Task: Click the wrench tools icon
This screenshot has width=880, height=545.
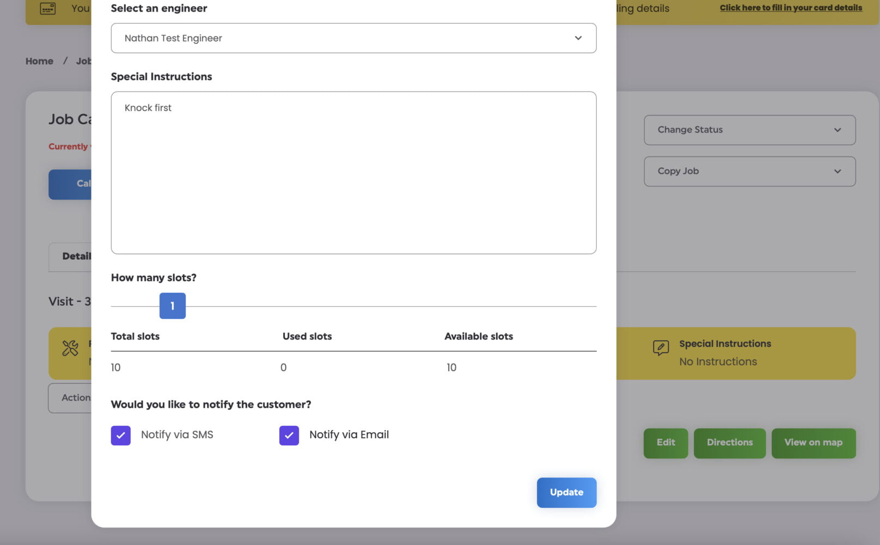Action: point(70,348)
